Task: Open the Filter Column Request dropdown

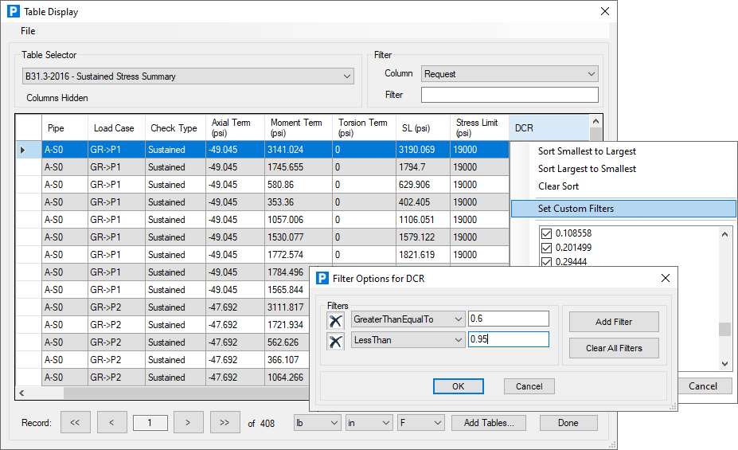Action: click(510, 74)
